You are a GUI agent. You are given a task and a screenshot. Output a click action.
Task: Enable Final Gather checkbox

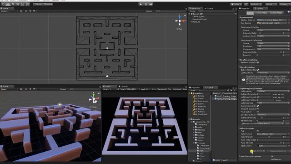(x=258, y=112)
